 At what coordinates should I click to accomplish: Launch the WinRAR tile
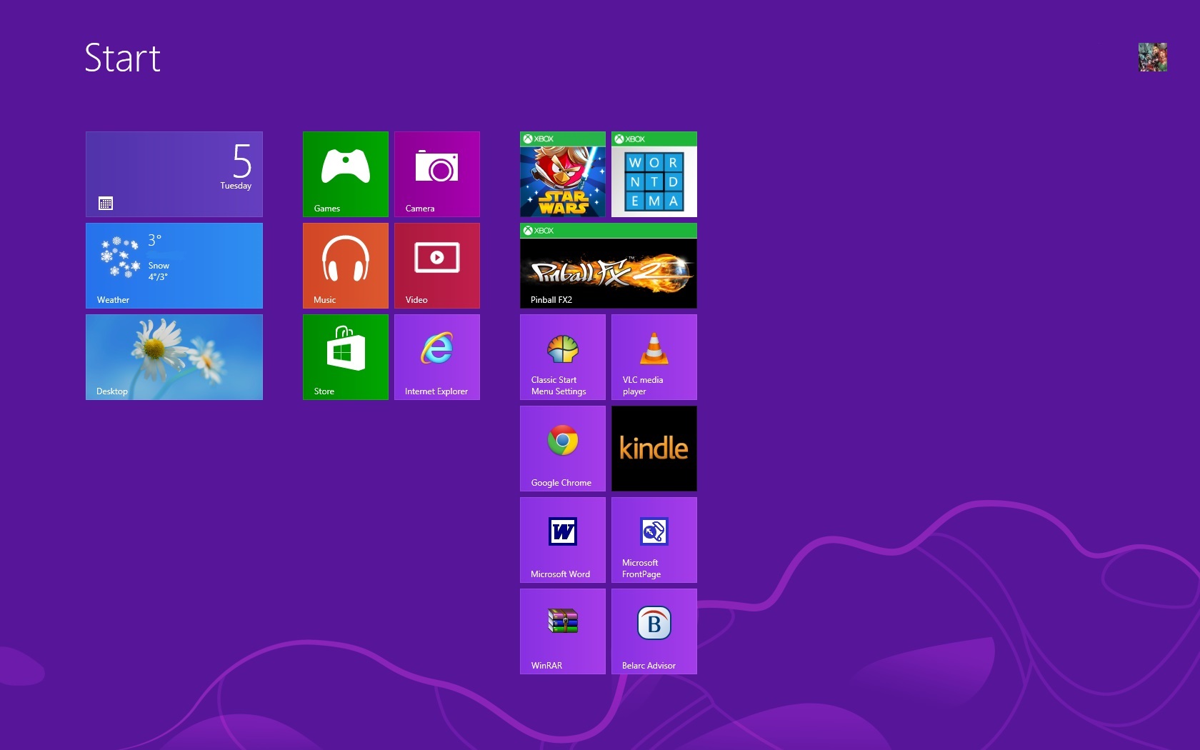tap(563, 631)
